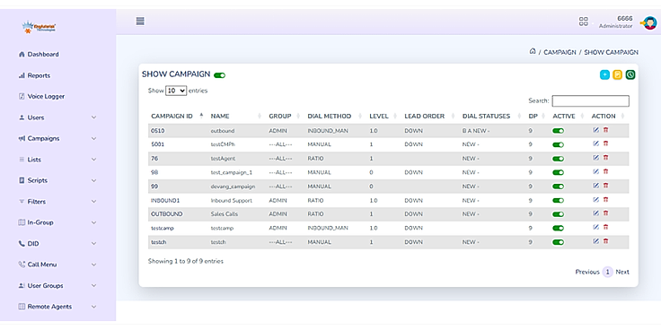Viewport: 661px width, 330px height.
Task: Delete the testcamp campaign row
Action: 606,227
